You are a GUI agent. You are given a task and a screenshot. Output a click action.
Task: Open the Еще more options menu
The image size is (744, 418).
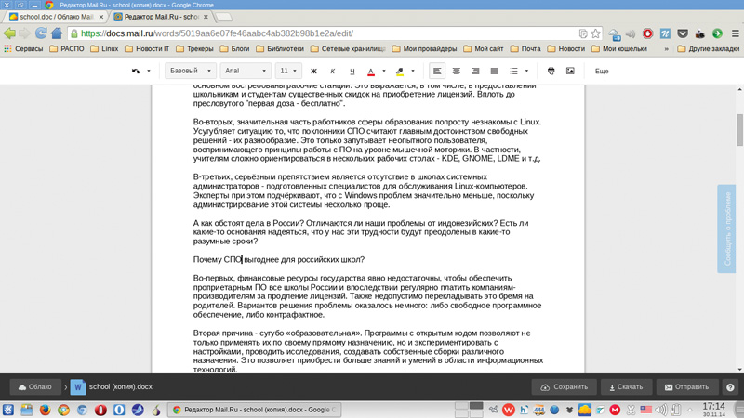tap(602, 72)
